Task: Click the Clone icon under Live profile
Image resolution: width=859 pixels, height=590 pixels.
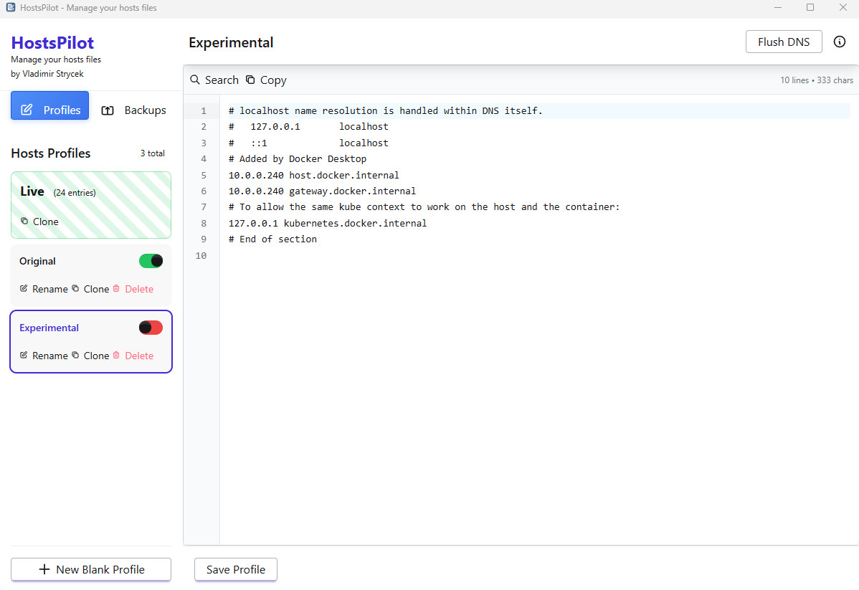Action: pos(24,222)
